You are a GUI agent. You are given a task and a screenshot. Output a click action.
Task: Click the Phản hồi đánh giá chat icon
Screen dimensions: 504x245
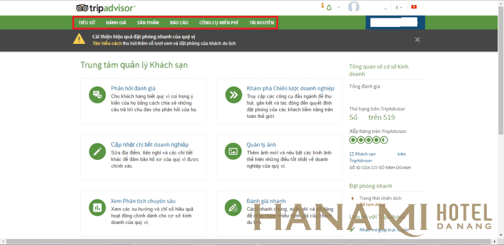pyautogui.click(x=97, y=94)
